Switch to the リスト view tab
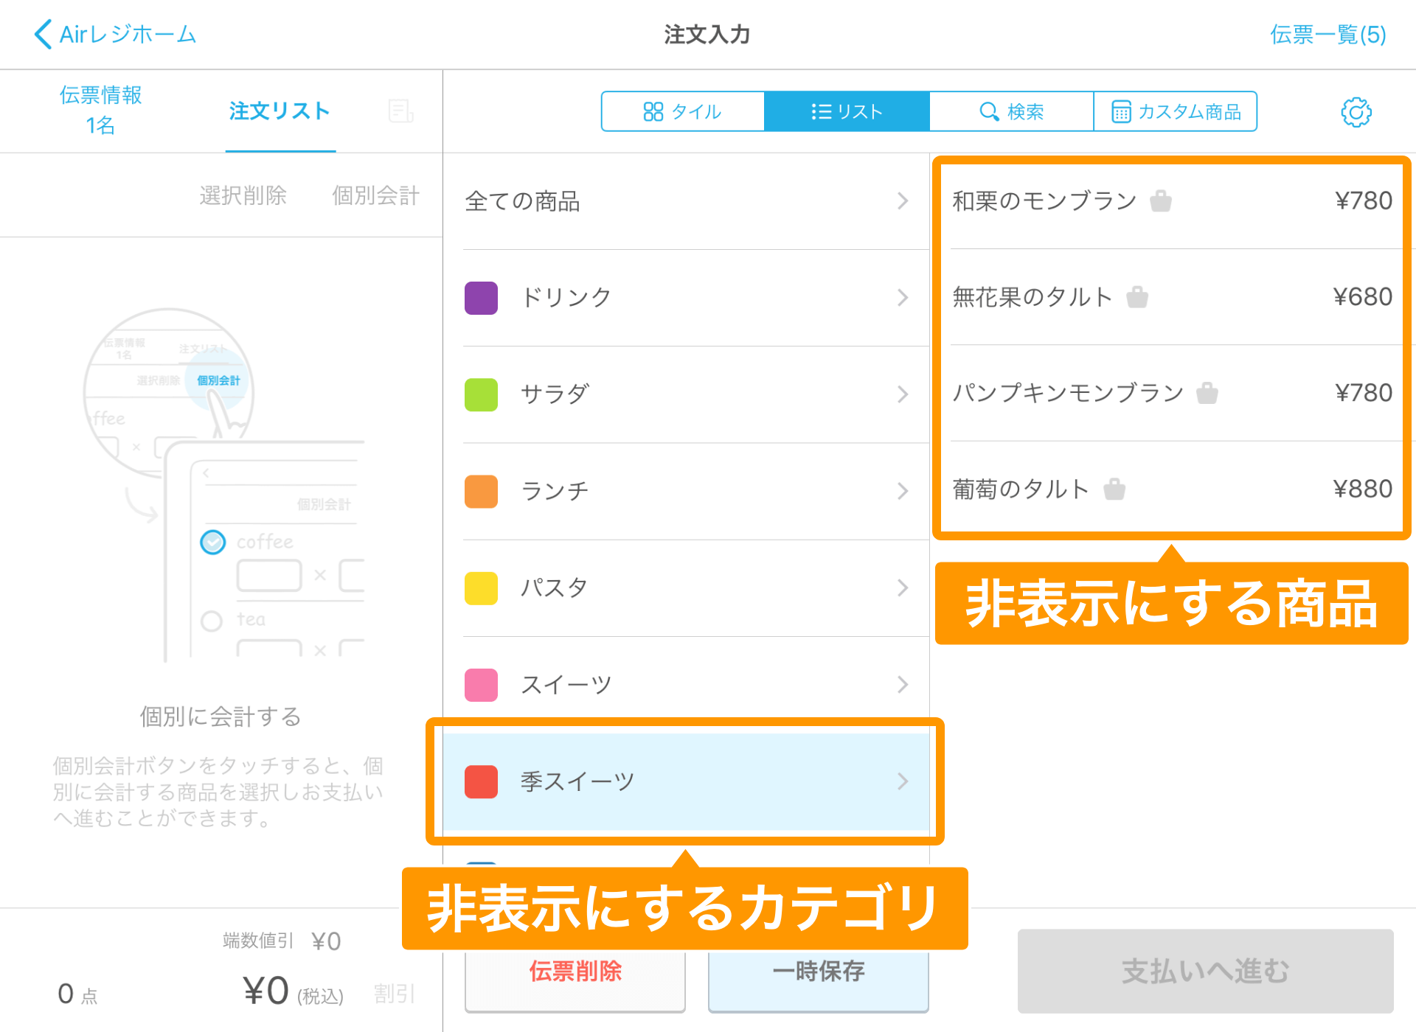The height and width of the screenshot is (1032, 1416). pyautogui.click(x=847, y=111)
